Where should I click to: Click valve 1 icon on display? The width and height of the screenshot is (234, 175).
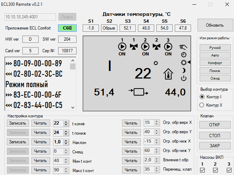click(134, 46)
